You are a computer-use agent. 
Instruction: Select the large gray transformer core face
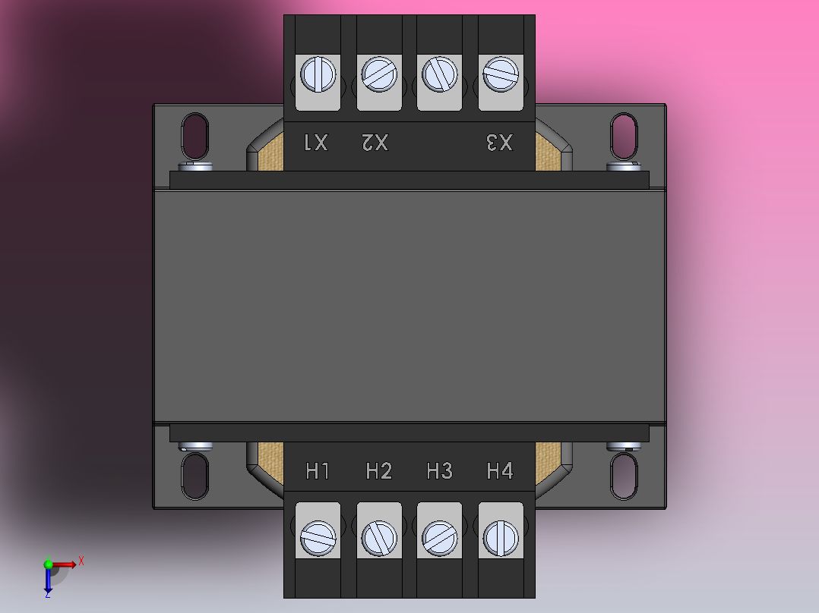coord(409,306)
